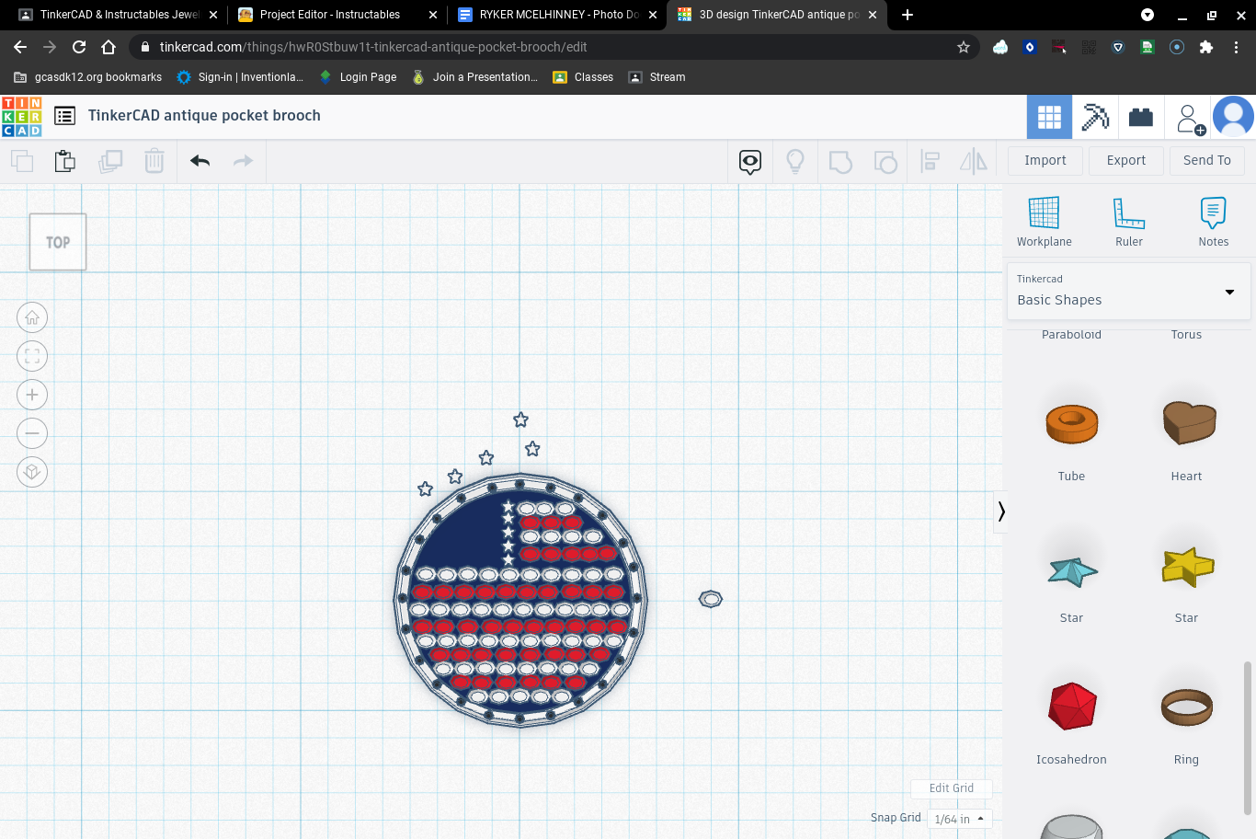Open the Join a Presentation bookmark
The image size is (1256, 839).
click(x=474, y=77)
